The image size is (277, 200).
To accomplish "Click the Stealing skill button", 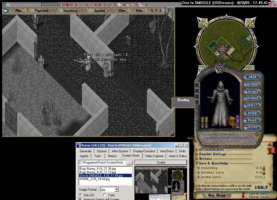I will click(183, 102).
